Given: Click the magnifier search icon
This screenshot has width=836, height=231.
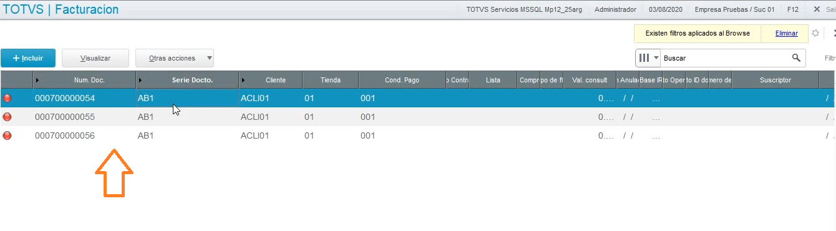Looking at the screenshot, I should [796, 58].
